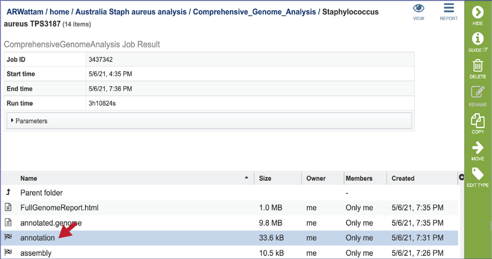The width and height of the screenshot is (492, 259).
Task: Open the REPORT menu icon
Action: click(x=449, y=8)
